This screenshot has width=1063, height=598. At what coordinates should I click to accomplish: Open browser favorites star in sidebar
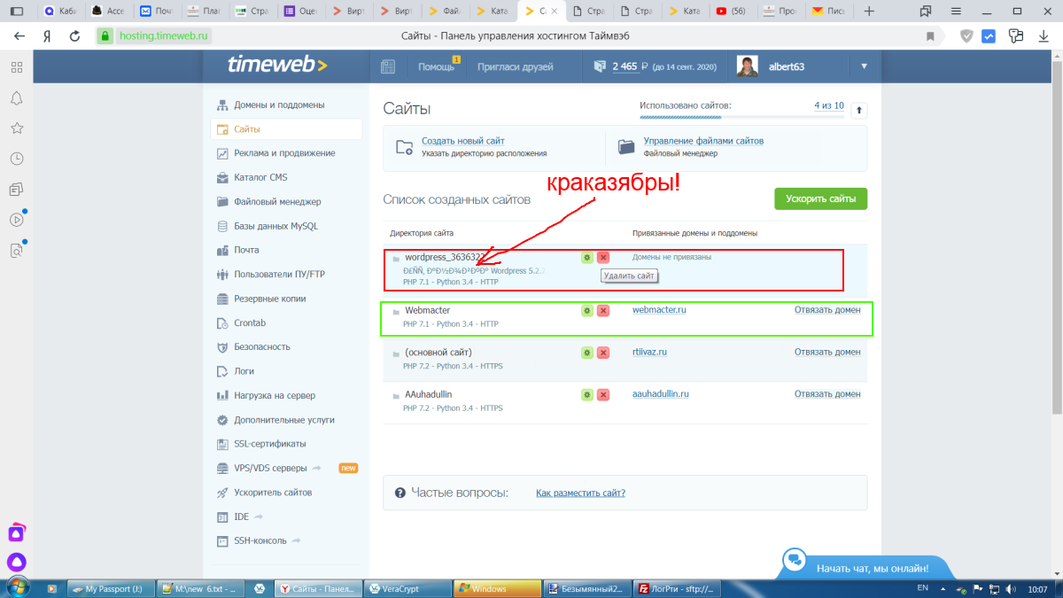tap(17, 128)
